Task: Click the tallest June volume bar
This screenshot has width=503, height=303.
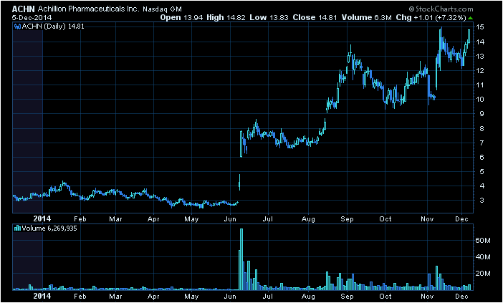Action: pyautogui.click(x=241, y=259)
